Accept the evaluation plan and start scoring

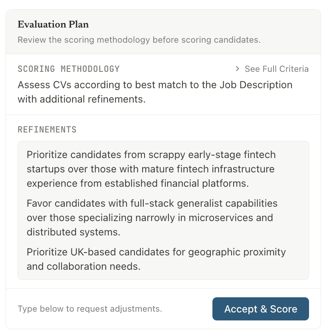[260, 309]
